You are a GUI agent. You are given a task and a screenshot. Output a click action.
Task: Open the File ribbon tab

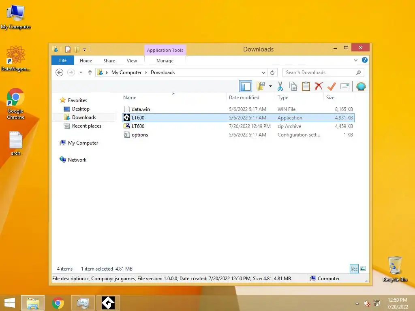click(63, 60)
